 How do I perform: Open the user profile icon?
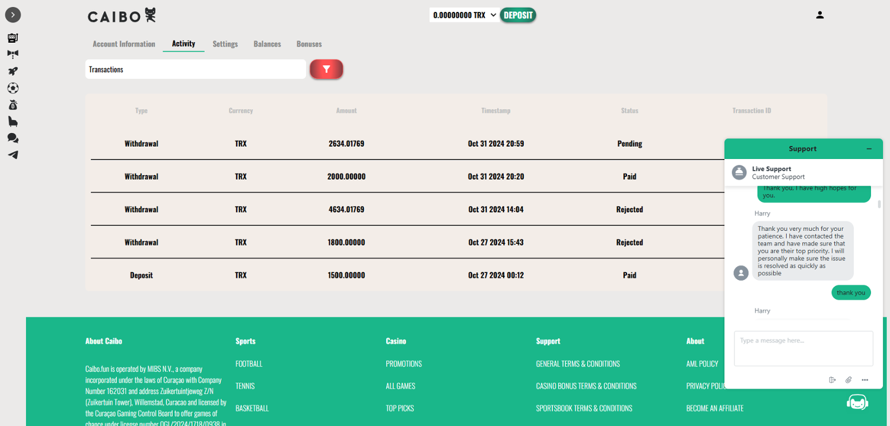819,15
